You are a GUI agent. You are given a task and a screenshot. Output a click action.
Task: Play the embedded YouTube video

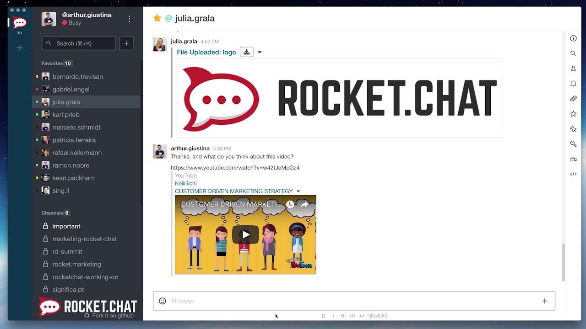[245, 234]
